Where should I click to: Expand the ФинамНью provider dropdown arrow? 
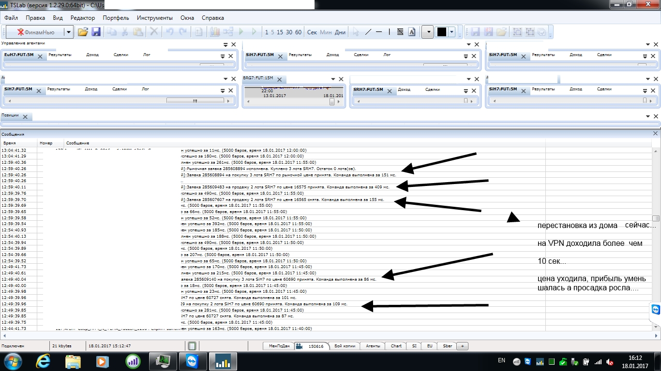[x=69, y=32]
